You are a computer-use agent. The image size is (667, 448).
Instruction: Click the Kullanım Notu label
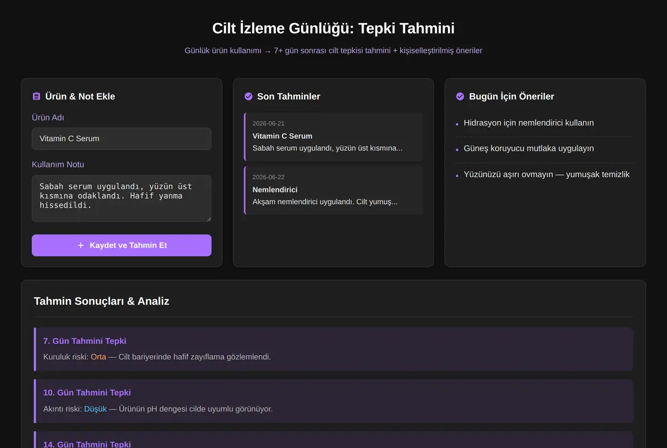[58, 165]
